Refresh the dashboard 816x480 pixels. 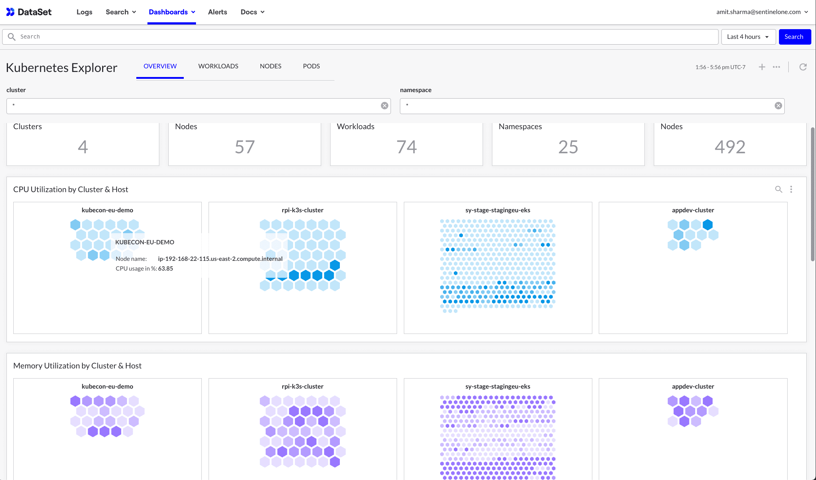coord(803,67)
